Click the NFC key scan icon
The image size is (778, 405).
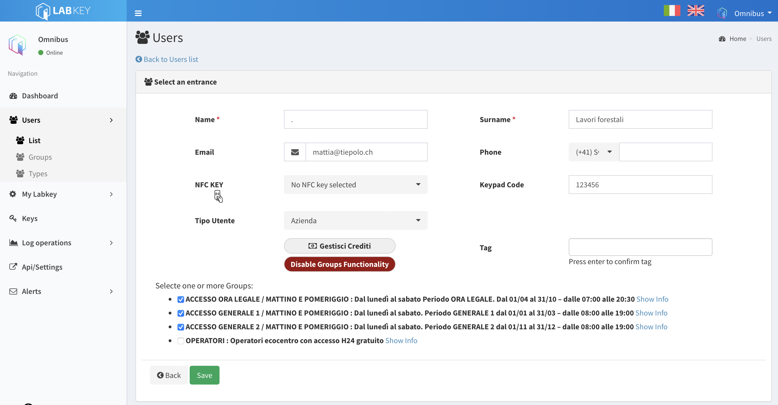[218, 196]
